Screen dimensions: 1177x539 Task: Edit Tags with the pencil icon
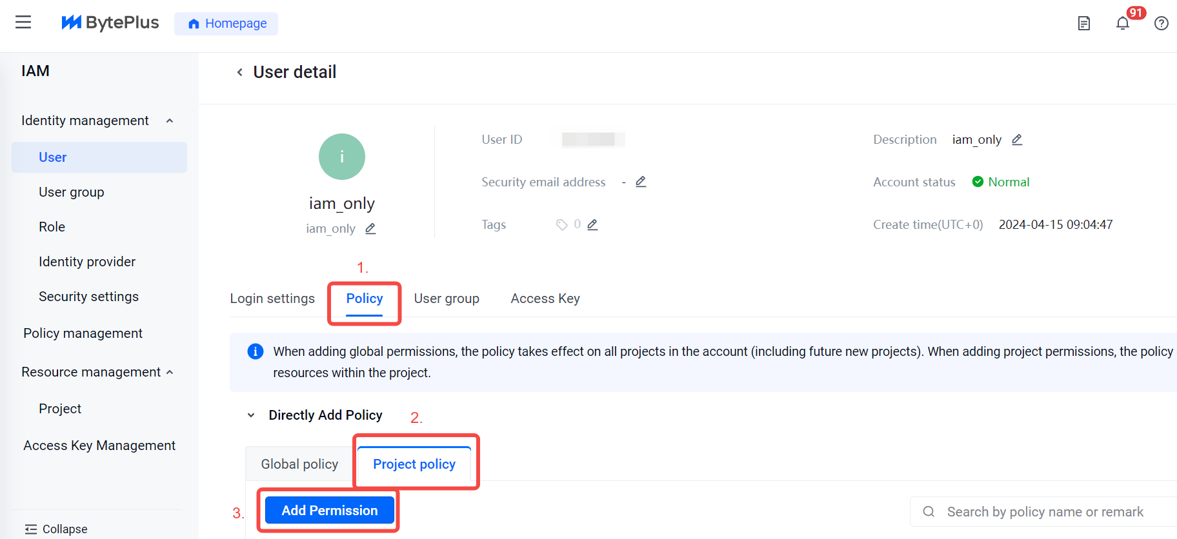coord(592,224)
